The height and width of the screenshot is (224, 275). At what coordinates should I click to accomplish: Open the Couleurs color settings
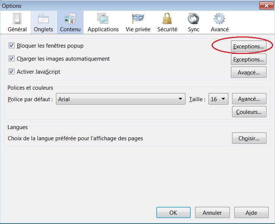tap(249, 112)
